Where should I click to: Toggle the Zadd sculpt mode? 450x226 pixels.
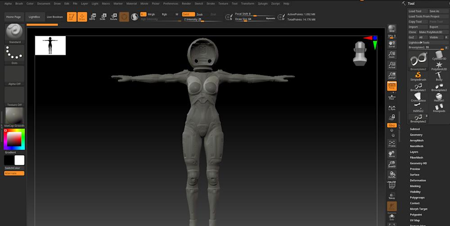click(189, 14)
